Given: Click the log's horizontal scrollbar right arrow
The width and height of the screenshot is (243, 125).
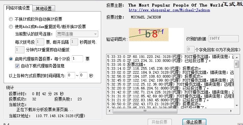Looking at the screenshot, I should click(x=231, y=111).
